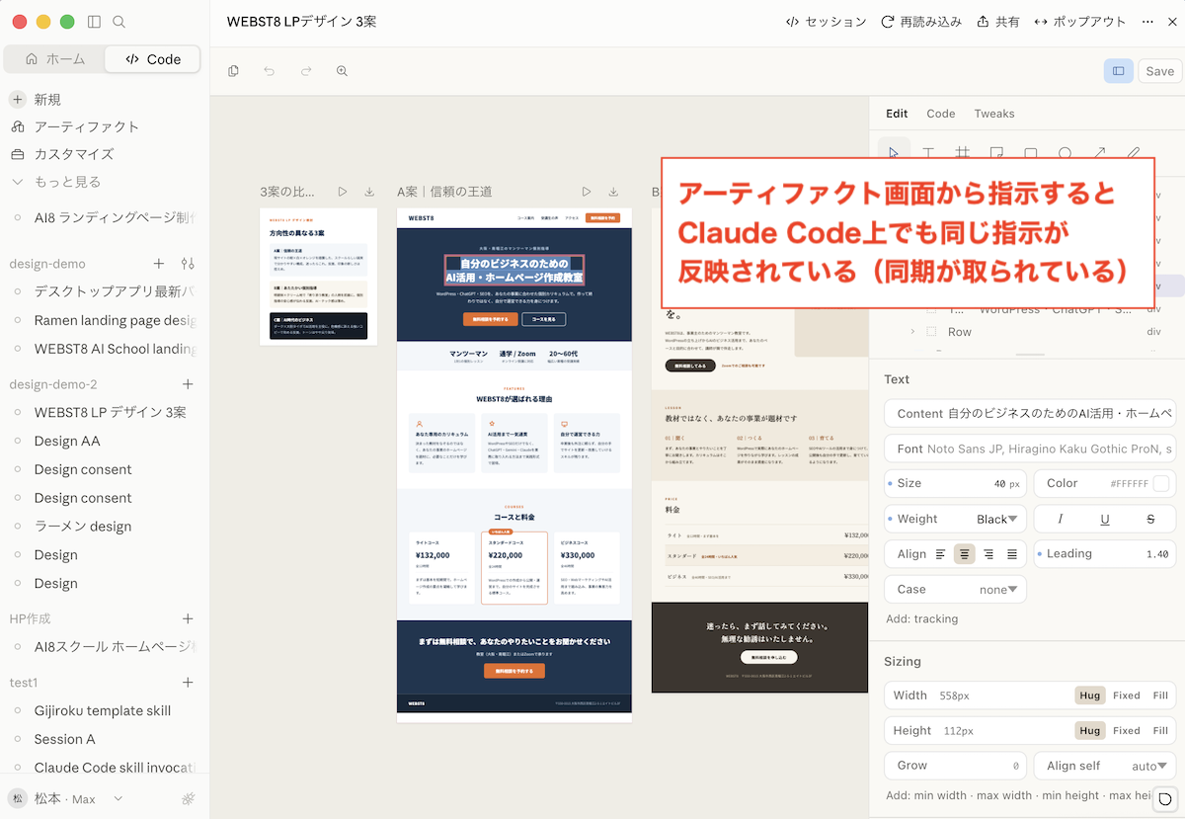Expand the Row layer in the tree
Image resolution: width=1185 pixels, height=819 pixels.
912,332
